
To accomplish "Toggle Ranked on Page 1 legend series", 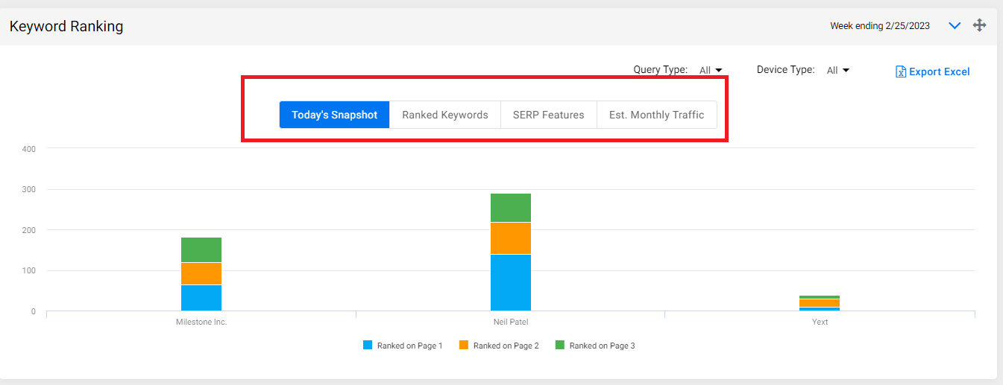I will tap(403, 346).
